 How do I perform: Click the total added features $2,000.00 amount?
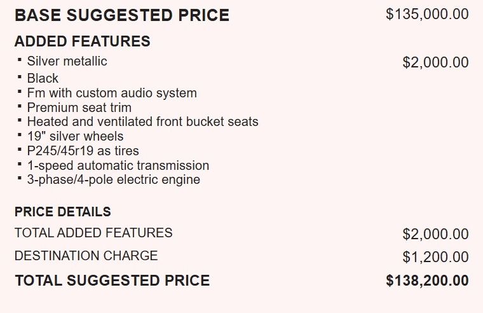(x=435, y=234)
